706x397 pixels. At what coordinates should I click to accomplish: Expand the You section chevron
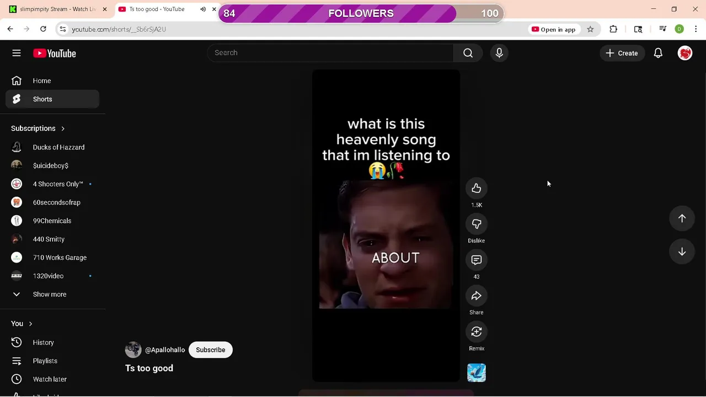pyautogui.click(x=30, y=324)
